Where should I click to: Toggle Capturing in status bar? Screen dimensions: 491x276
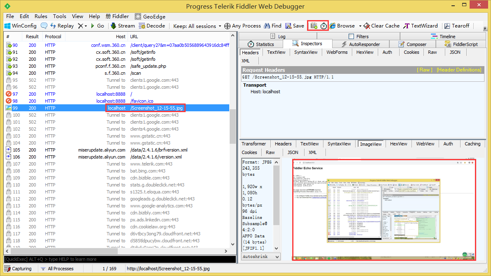[x=18, y=269]
